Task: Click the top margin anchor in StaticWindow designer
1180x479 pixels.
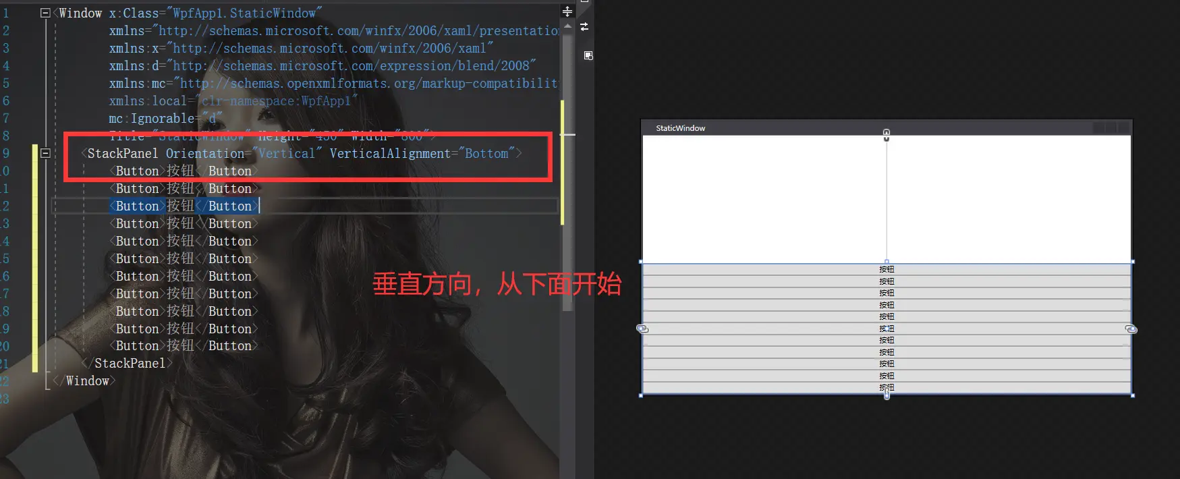Action: tap(887, 135)
